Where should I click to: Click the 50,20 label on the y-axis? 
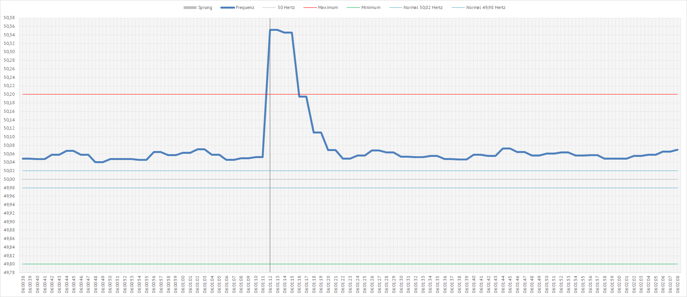[x=9, y=94]
